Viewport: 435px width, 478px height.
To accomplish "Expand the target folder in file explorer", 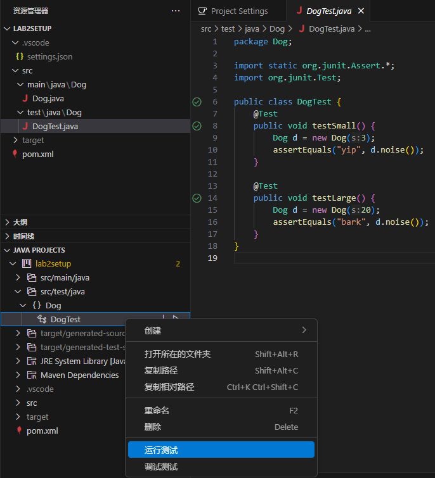I will 16,140.
